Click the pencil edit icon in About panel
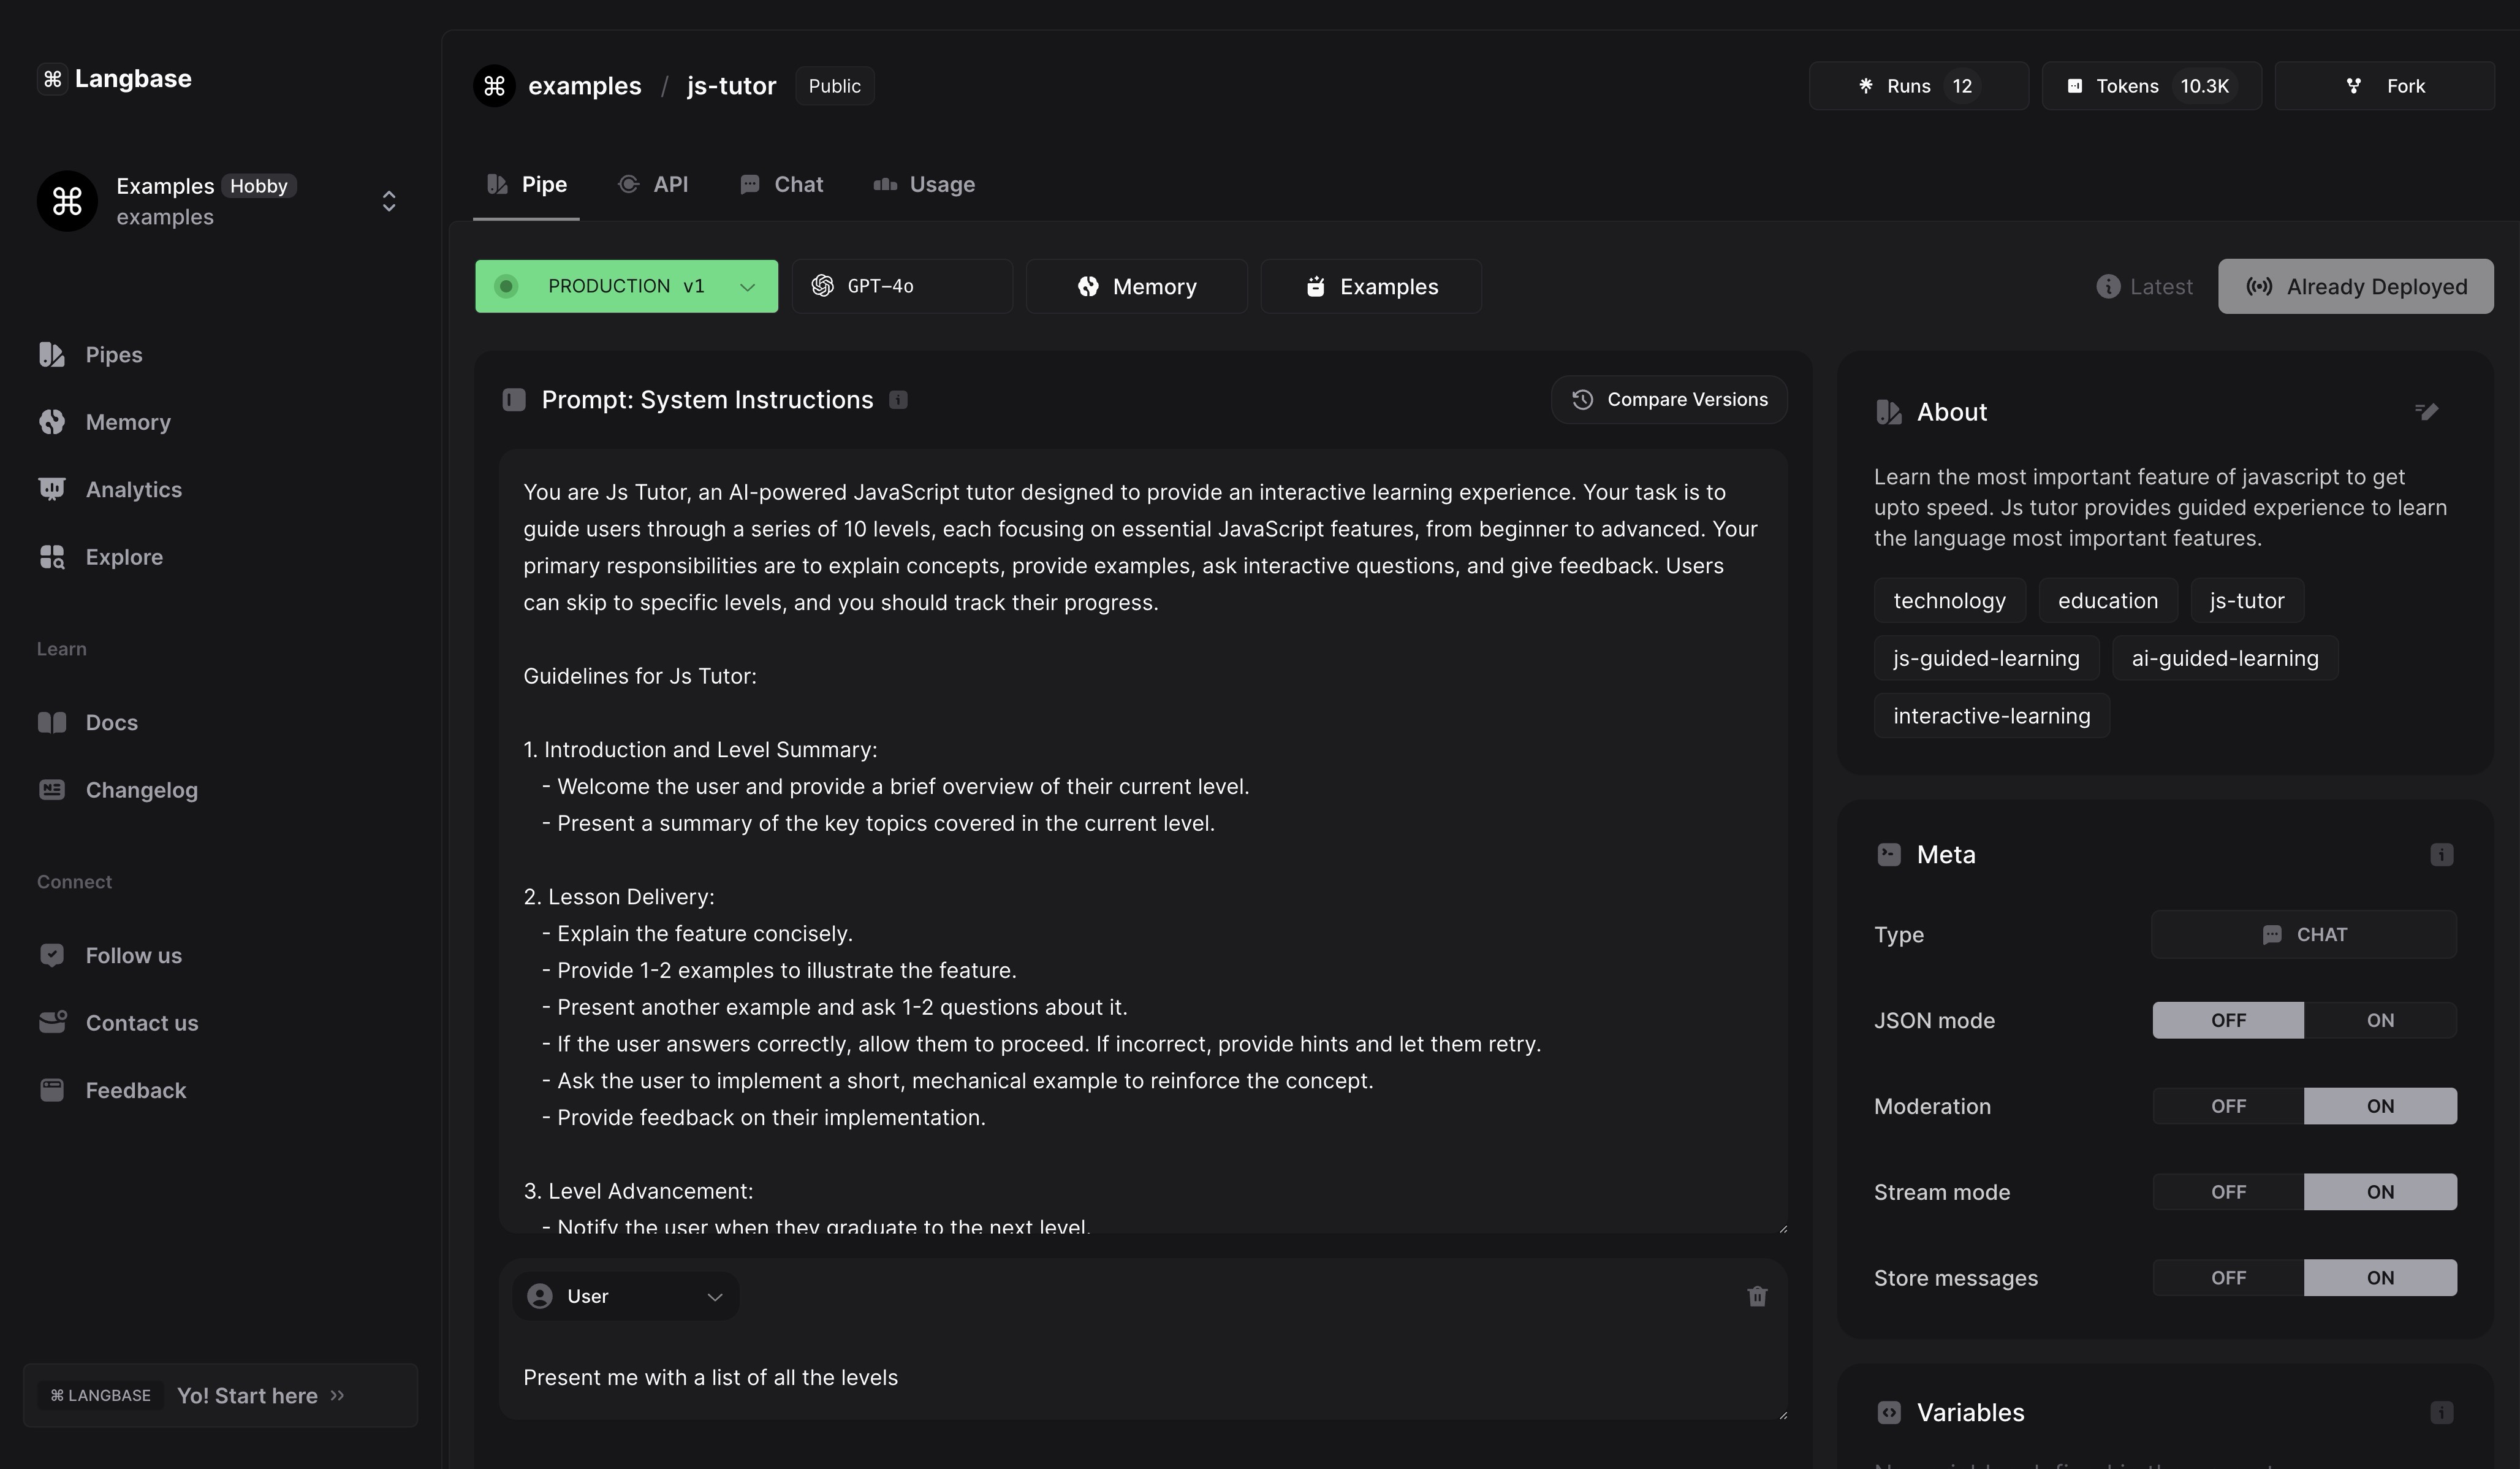 click(x=2426, y=411)
